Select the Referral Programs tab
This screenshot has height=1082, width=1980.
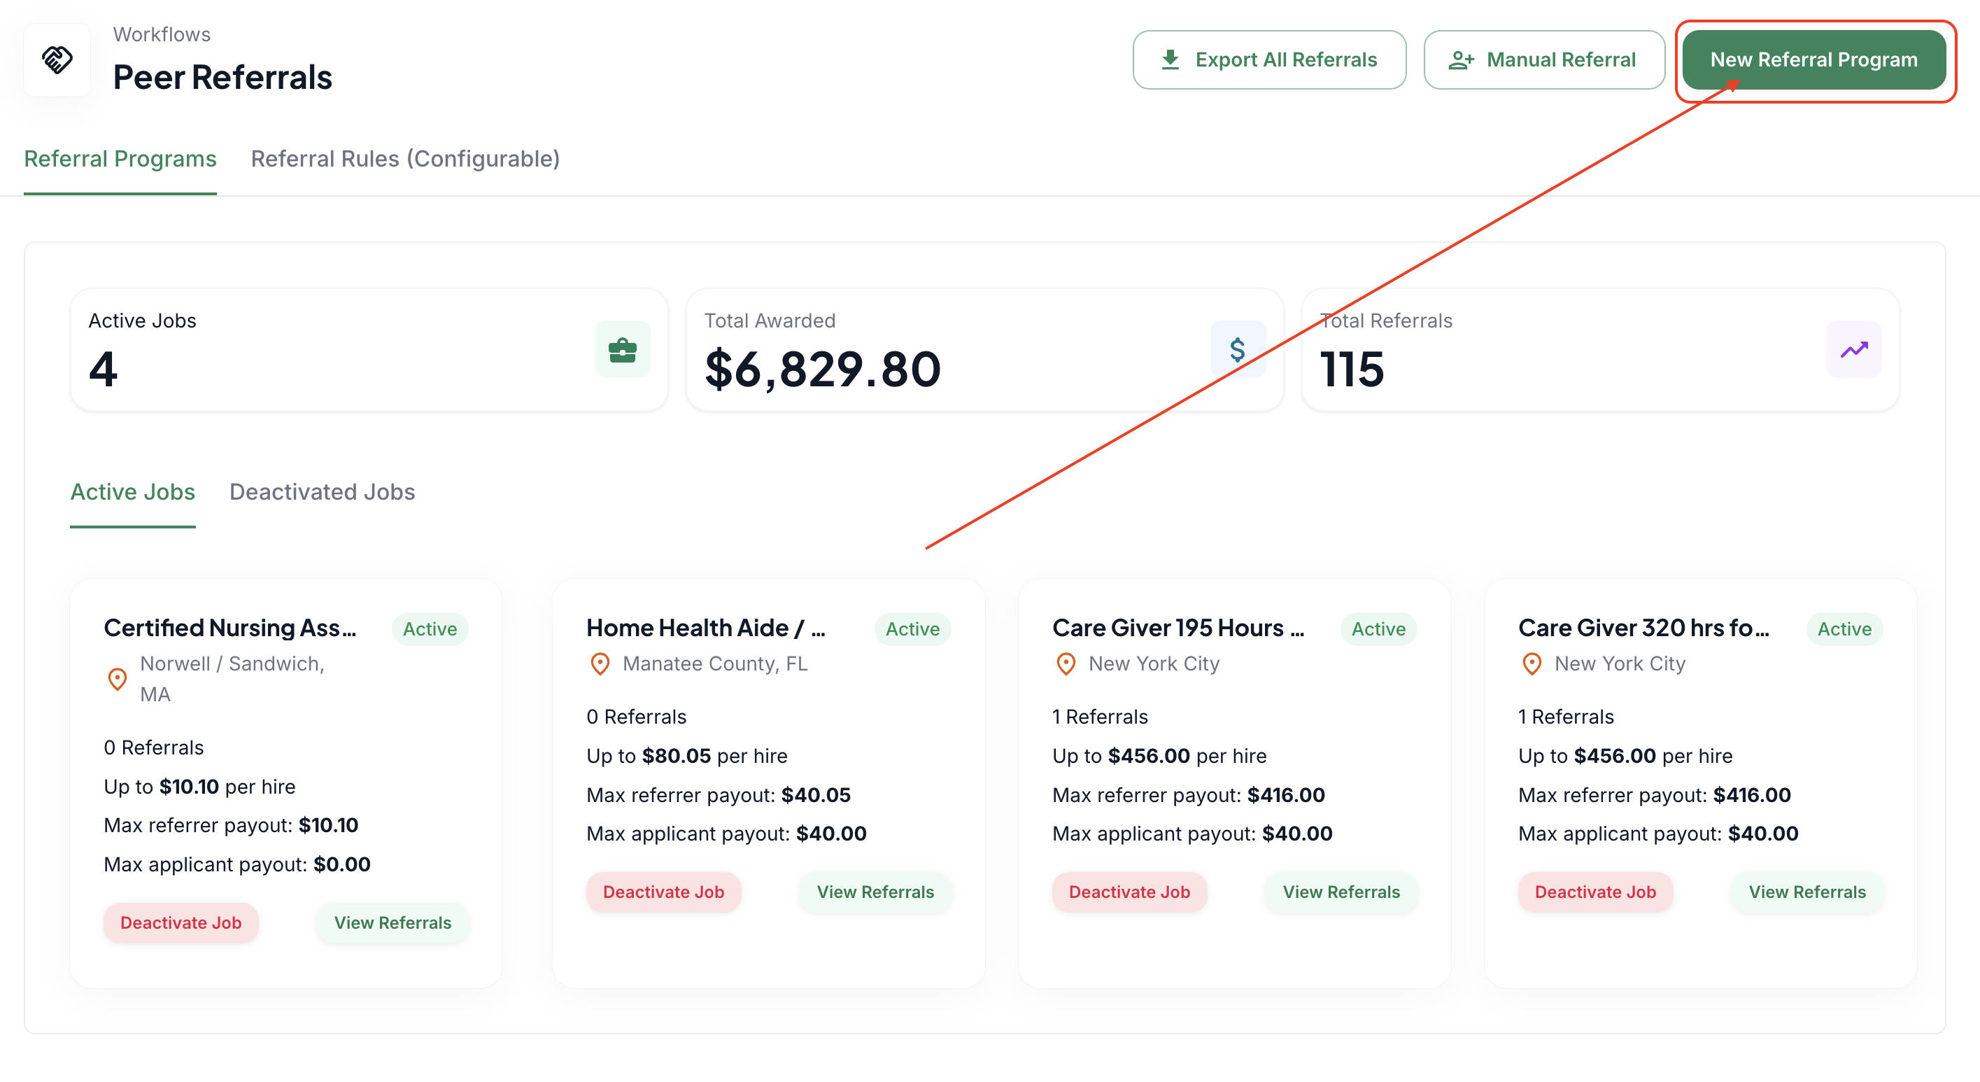pos(120,159)
